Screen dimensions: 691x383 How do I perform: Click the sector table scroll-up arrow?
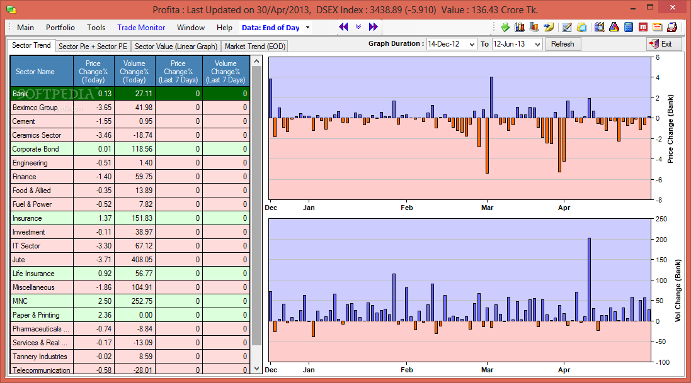(257, 62)
